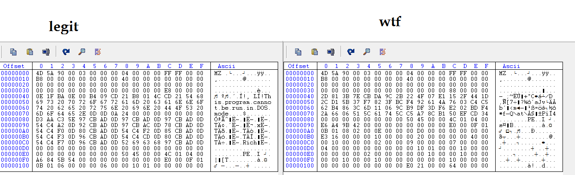Click the 4D byte at offset 00000000 in legit
This screenshot has width=575, height=175.
[x=40, y=73]
